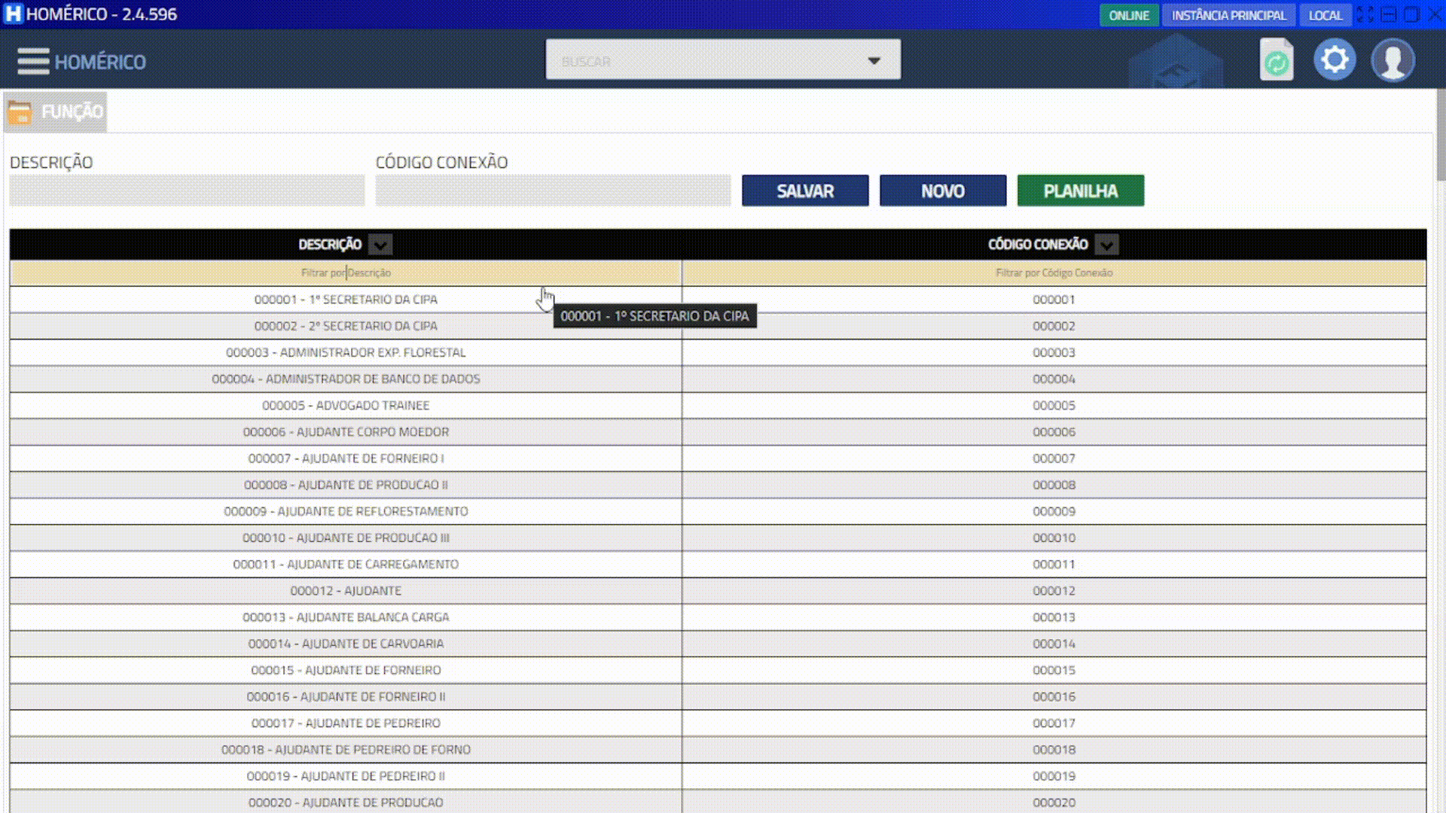The width and height of the screenshot is (1446, 813).
Task: Open settings via the gear icon
Action: pyautogui.click(x=1335, y=59)
